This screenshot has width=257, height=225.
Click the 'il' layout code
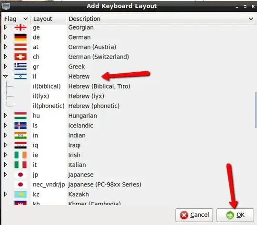pos(34,77)
